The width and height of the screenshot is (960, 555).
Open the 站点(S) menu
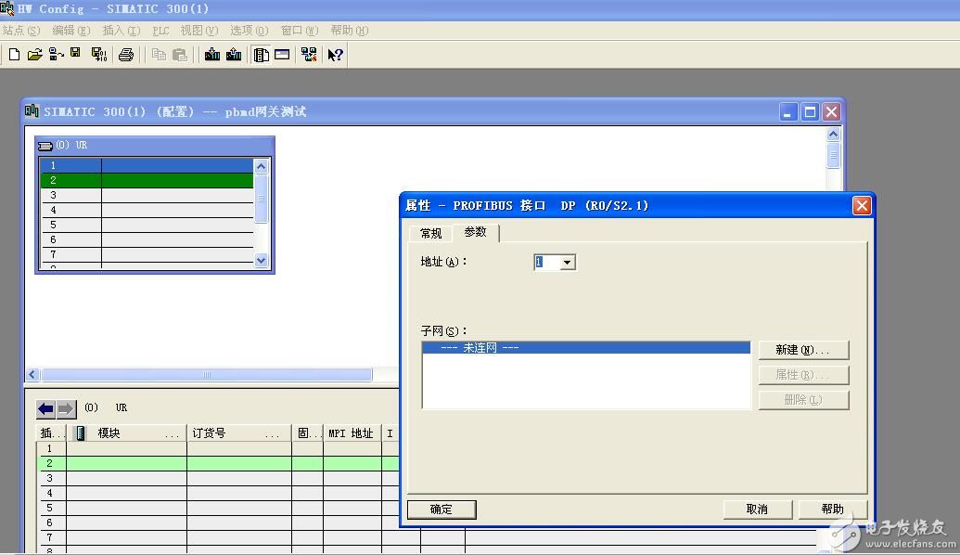click(x=20, y=30)
